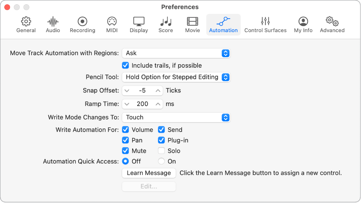
Task: Open the General preferences gear icon
Action: [x=26, y=22]
